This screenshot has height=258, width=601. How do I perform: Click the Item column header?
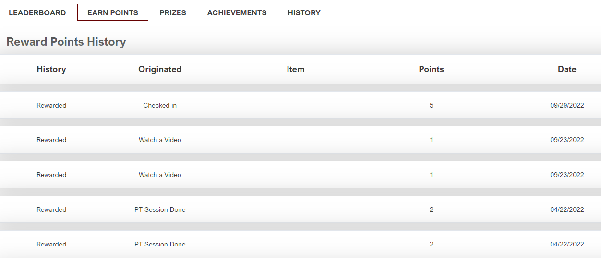(x=296, y=69)
